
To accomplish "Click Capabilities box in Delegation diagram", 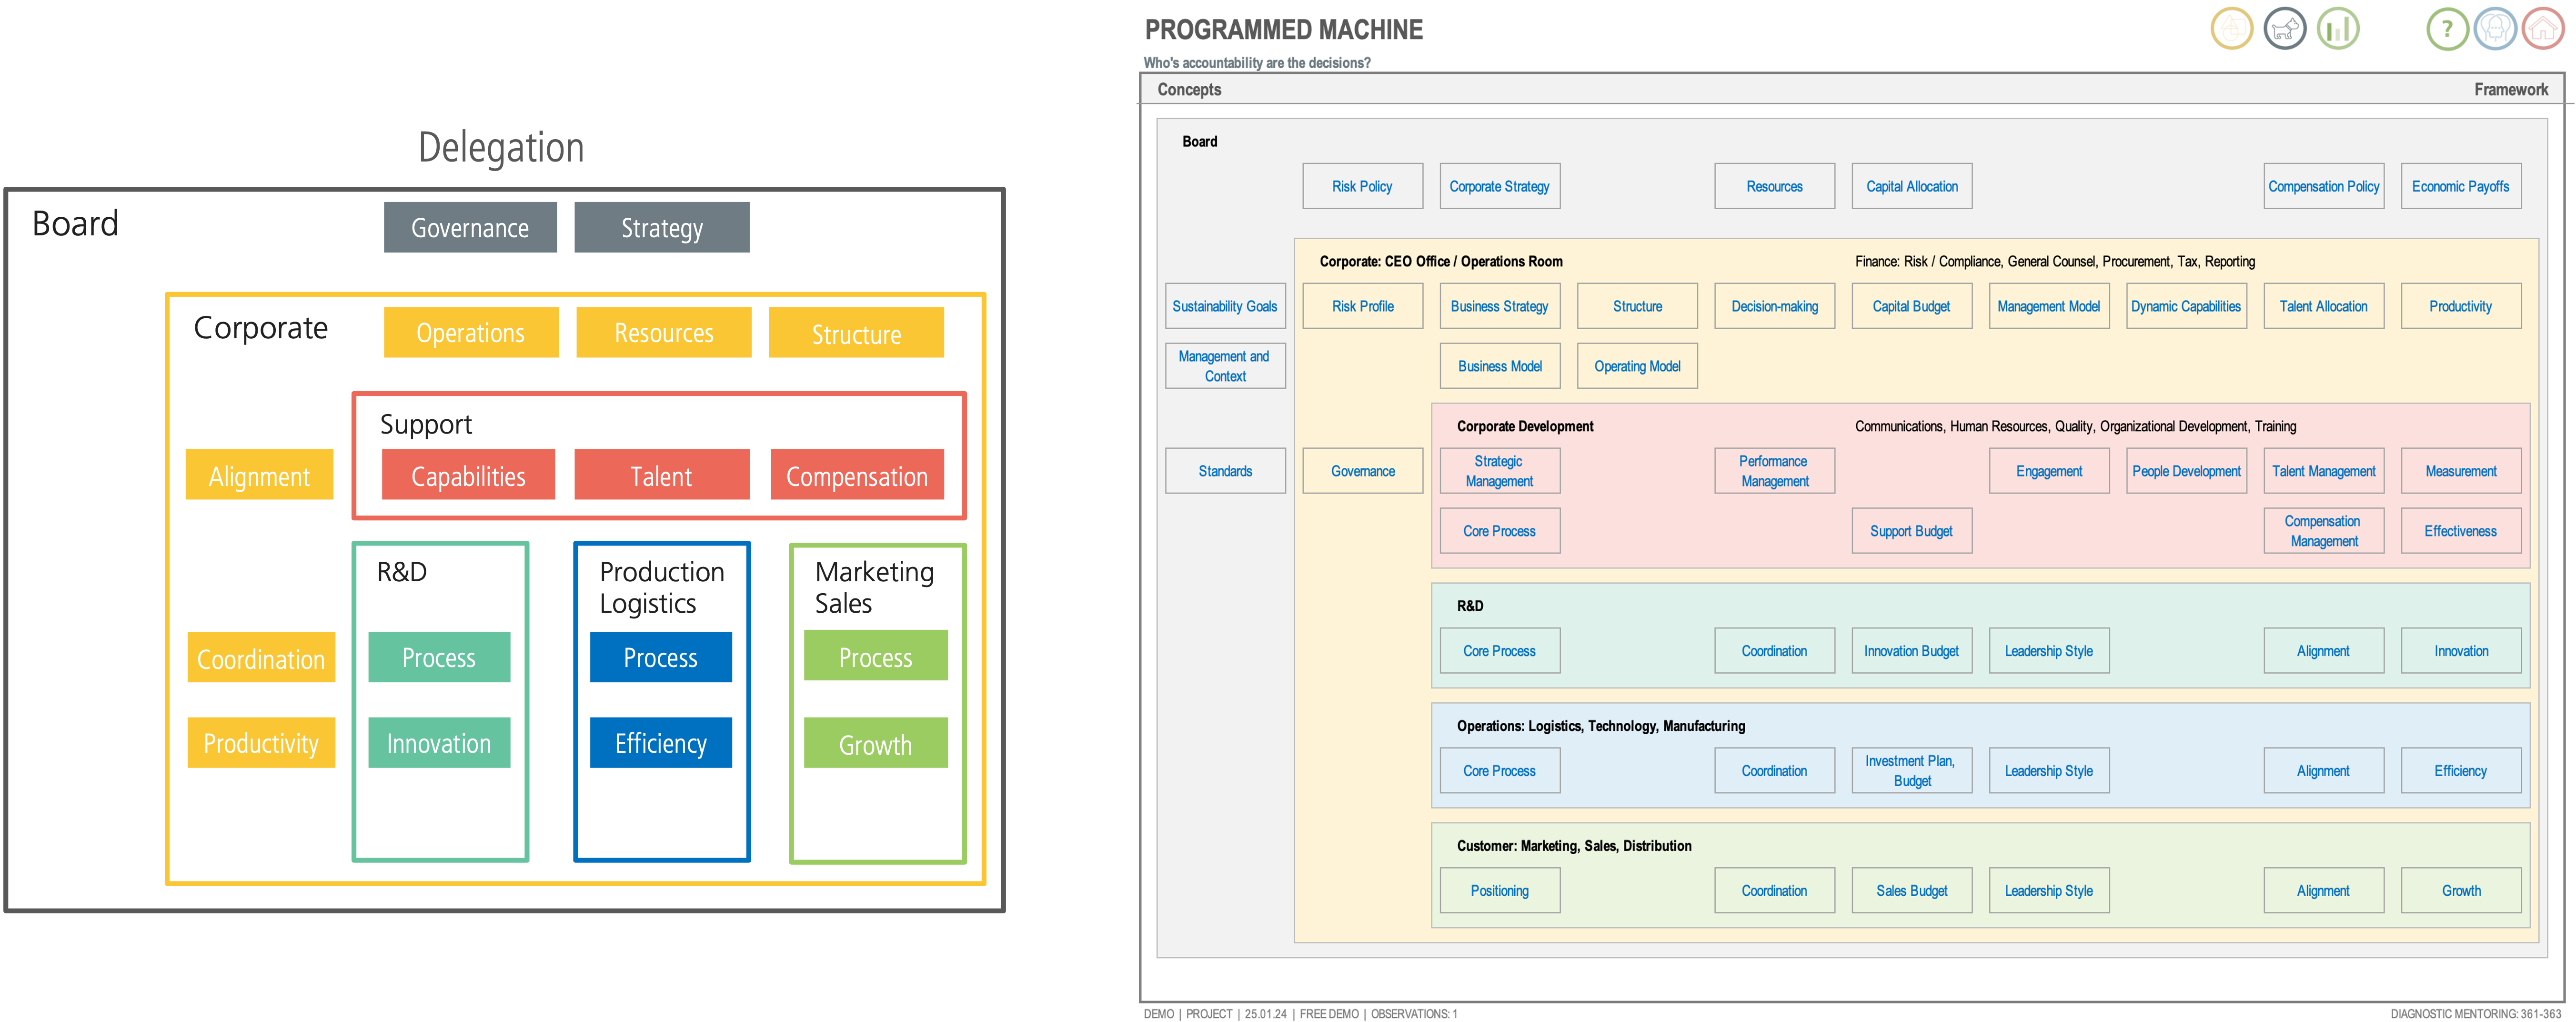I will (468, 475).
